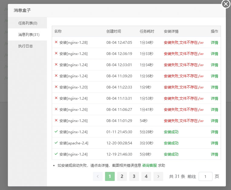This screenshot has height=190, width=231.
Task: Click timestamp 12-20 00:28:54
Action: pyautogui.click(x=119, y=143)
